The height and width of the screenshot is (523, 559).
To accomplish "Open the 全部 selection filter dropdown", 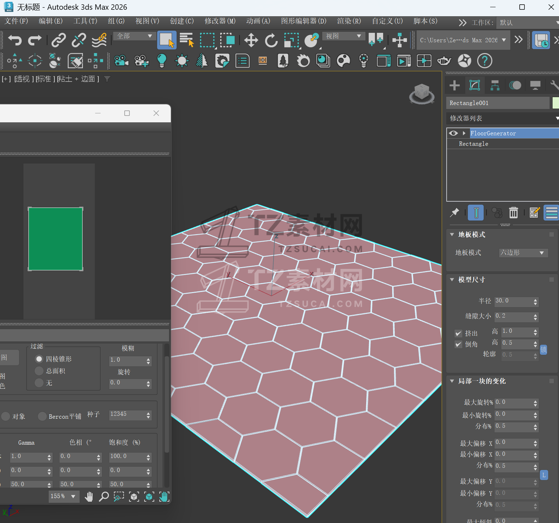I will (134, 36).
